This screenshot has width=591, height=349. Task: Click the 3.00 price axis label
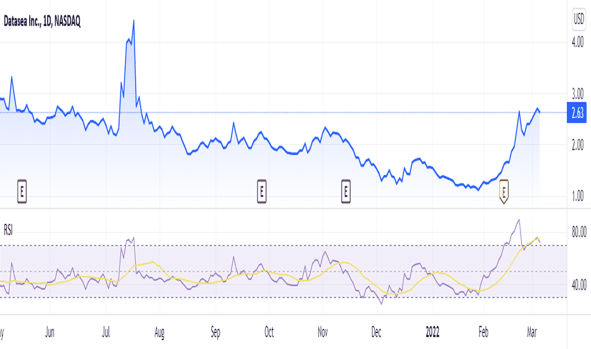(x=578, y=93)
